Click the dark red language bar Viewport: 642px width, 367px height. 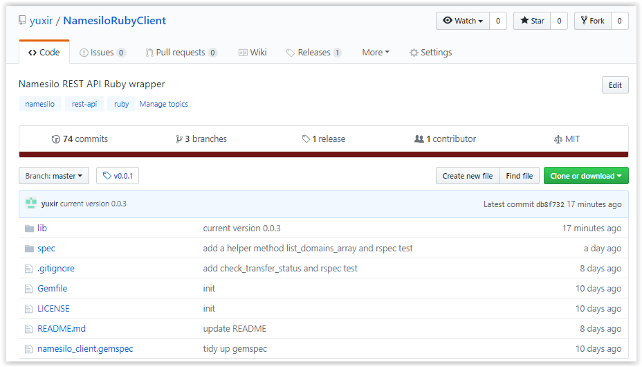pos(324,154)
